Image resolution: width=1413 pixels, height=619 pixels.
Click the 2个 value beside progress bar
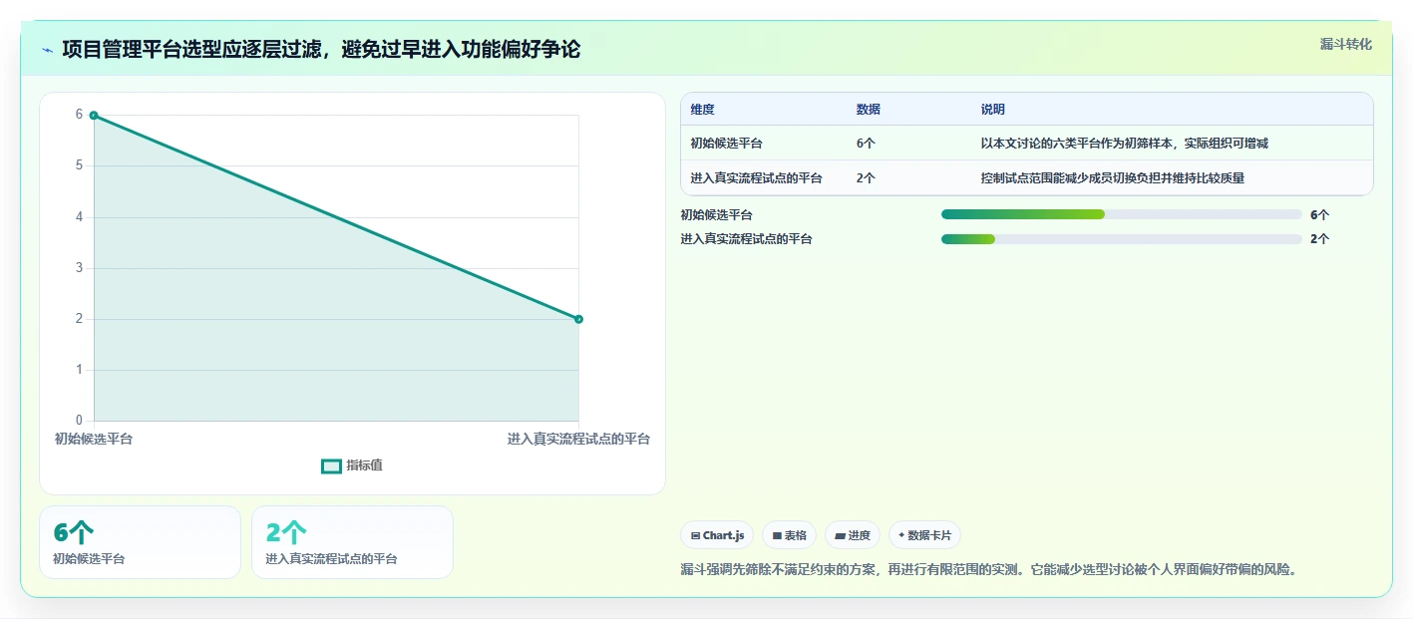click(1319, 238)
